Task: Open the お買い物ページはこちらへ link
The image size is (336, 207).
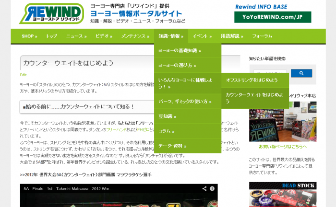Action: [x=283, y=147]
